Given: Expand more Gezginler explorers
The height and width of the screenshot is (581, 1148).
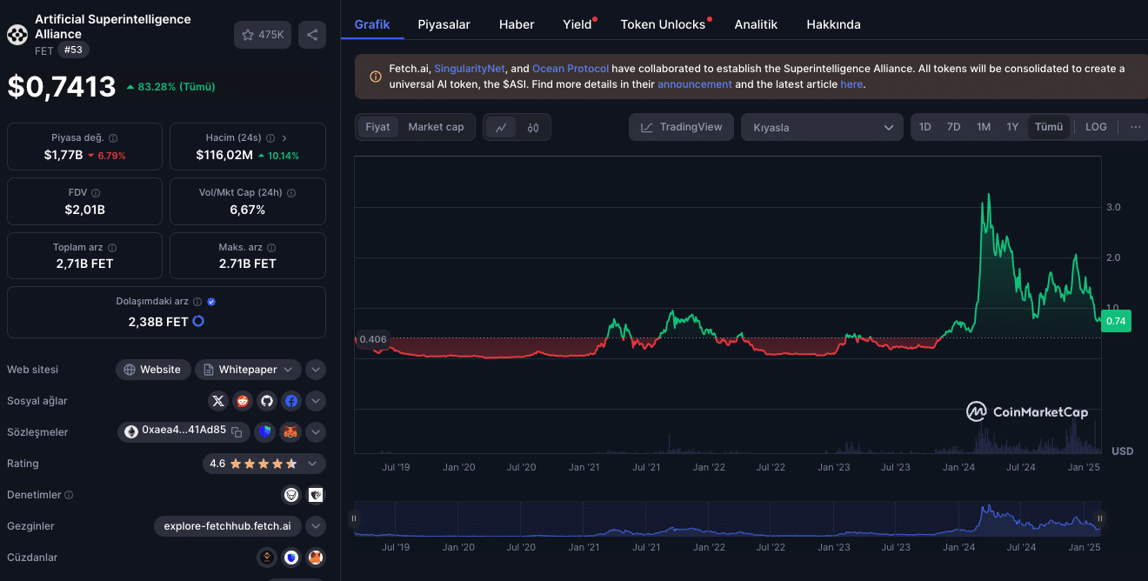Looking at the screenshot, I should 316,526.
